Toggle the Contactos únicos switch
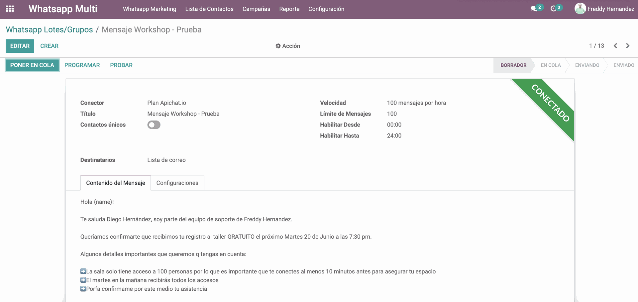 click(x=154, y=125)
